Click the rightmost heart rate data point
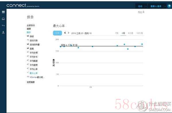Viewport: 172px width, 113px height. pos(142,44)
